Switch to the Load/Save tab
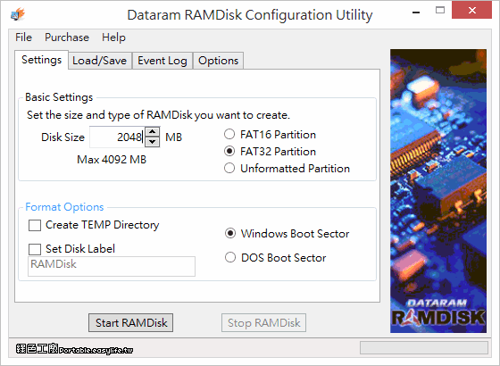The height and width of the screenshot is (366, 500). [99, 61]
